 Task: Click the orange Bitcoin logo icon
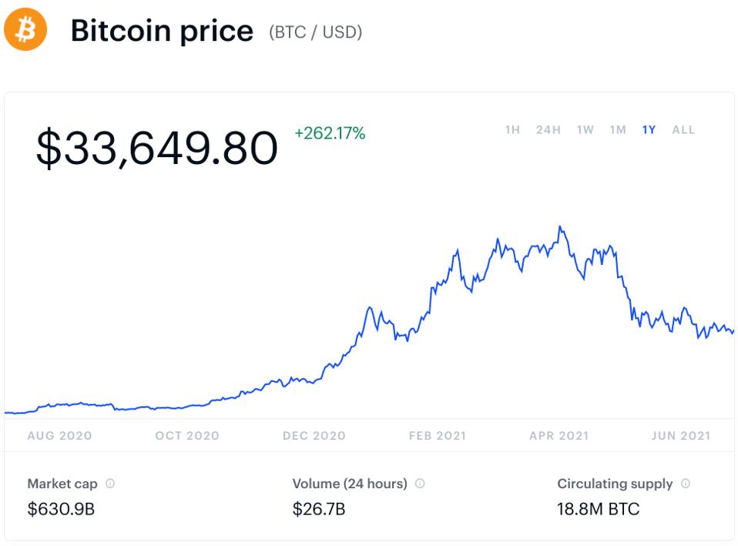tap(25, 30)
